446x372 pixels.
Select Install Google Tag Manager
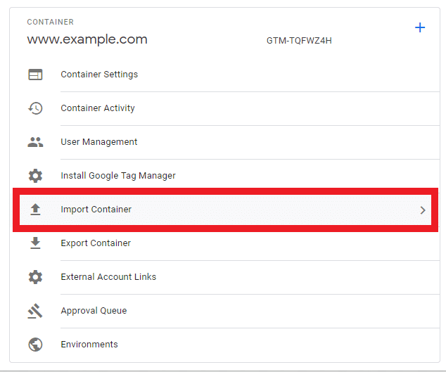118,176
